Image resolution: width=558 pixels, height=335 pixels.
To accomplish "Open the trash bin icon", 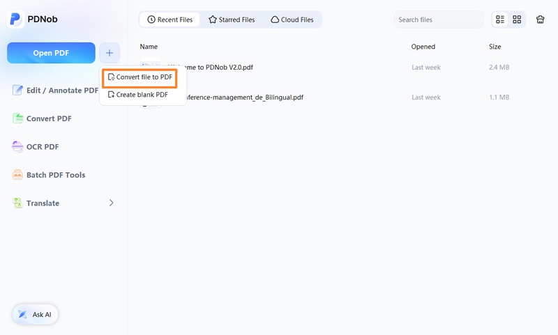I will (x=540, y=20).
